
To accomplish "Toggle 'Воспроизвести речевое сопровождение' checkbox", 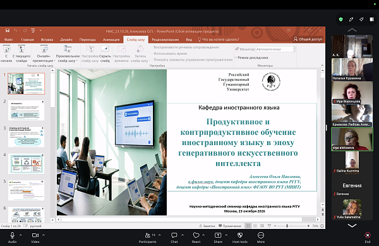I will click(152, 47).
